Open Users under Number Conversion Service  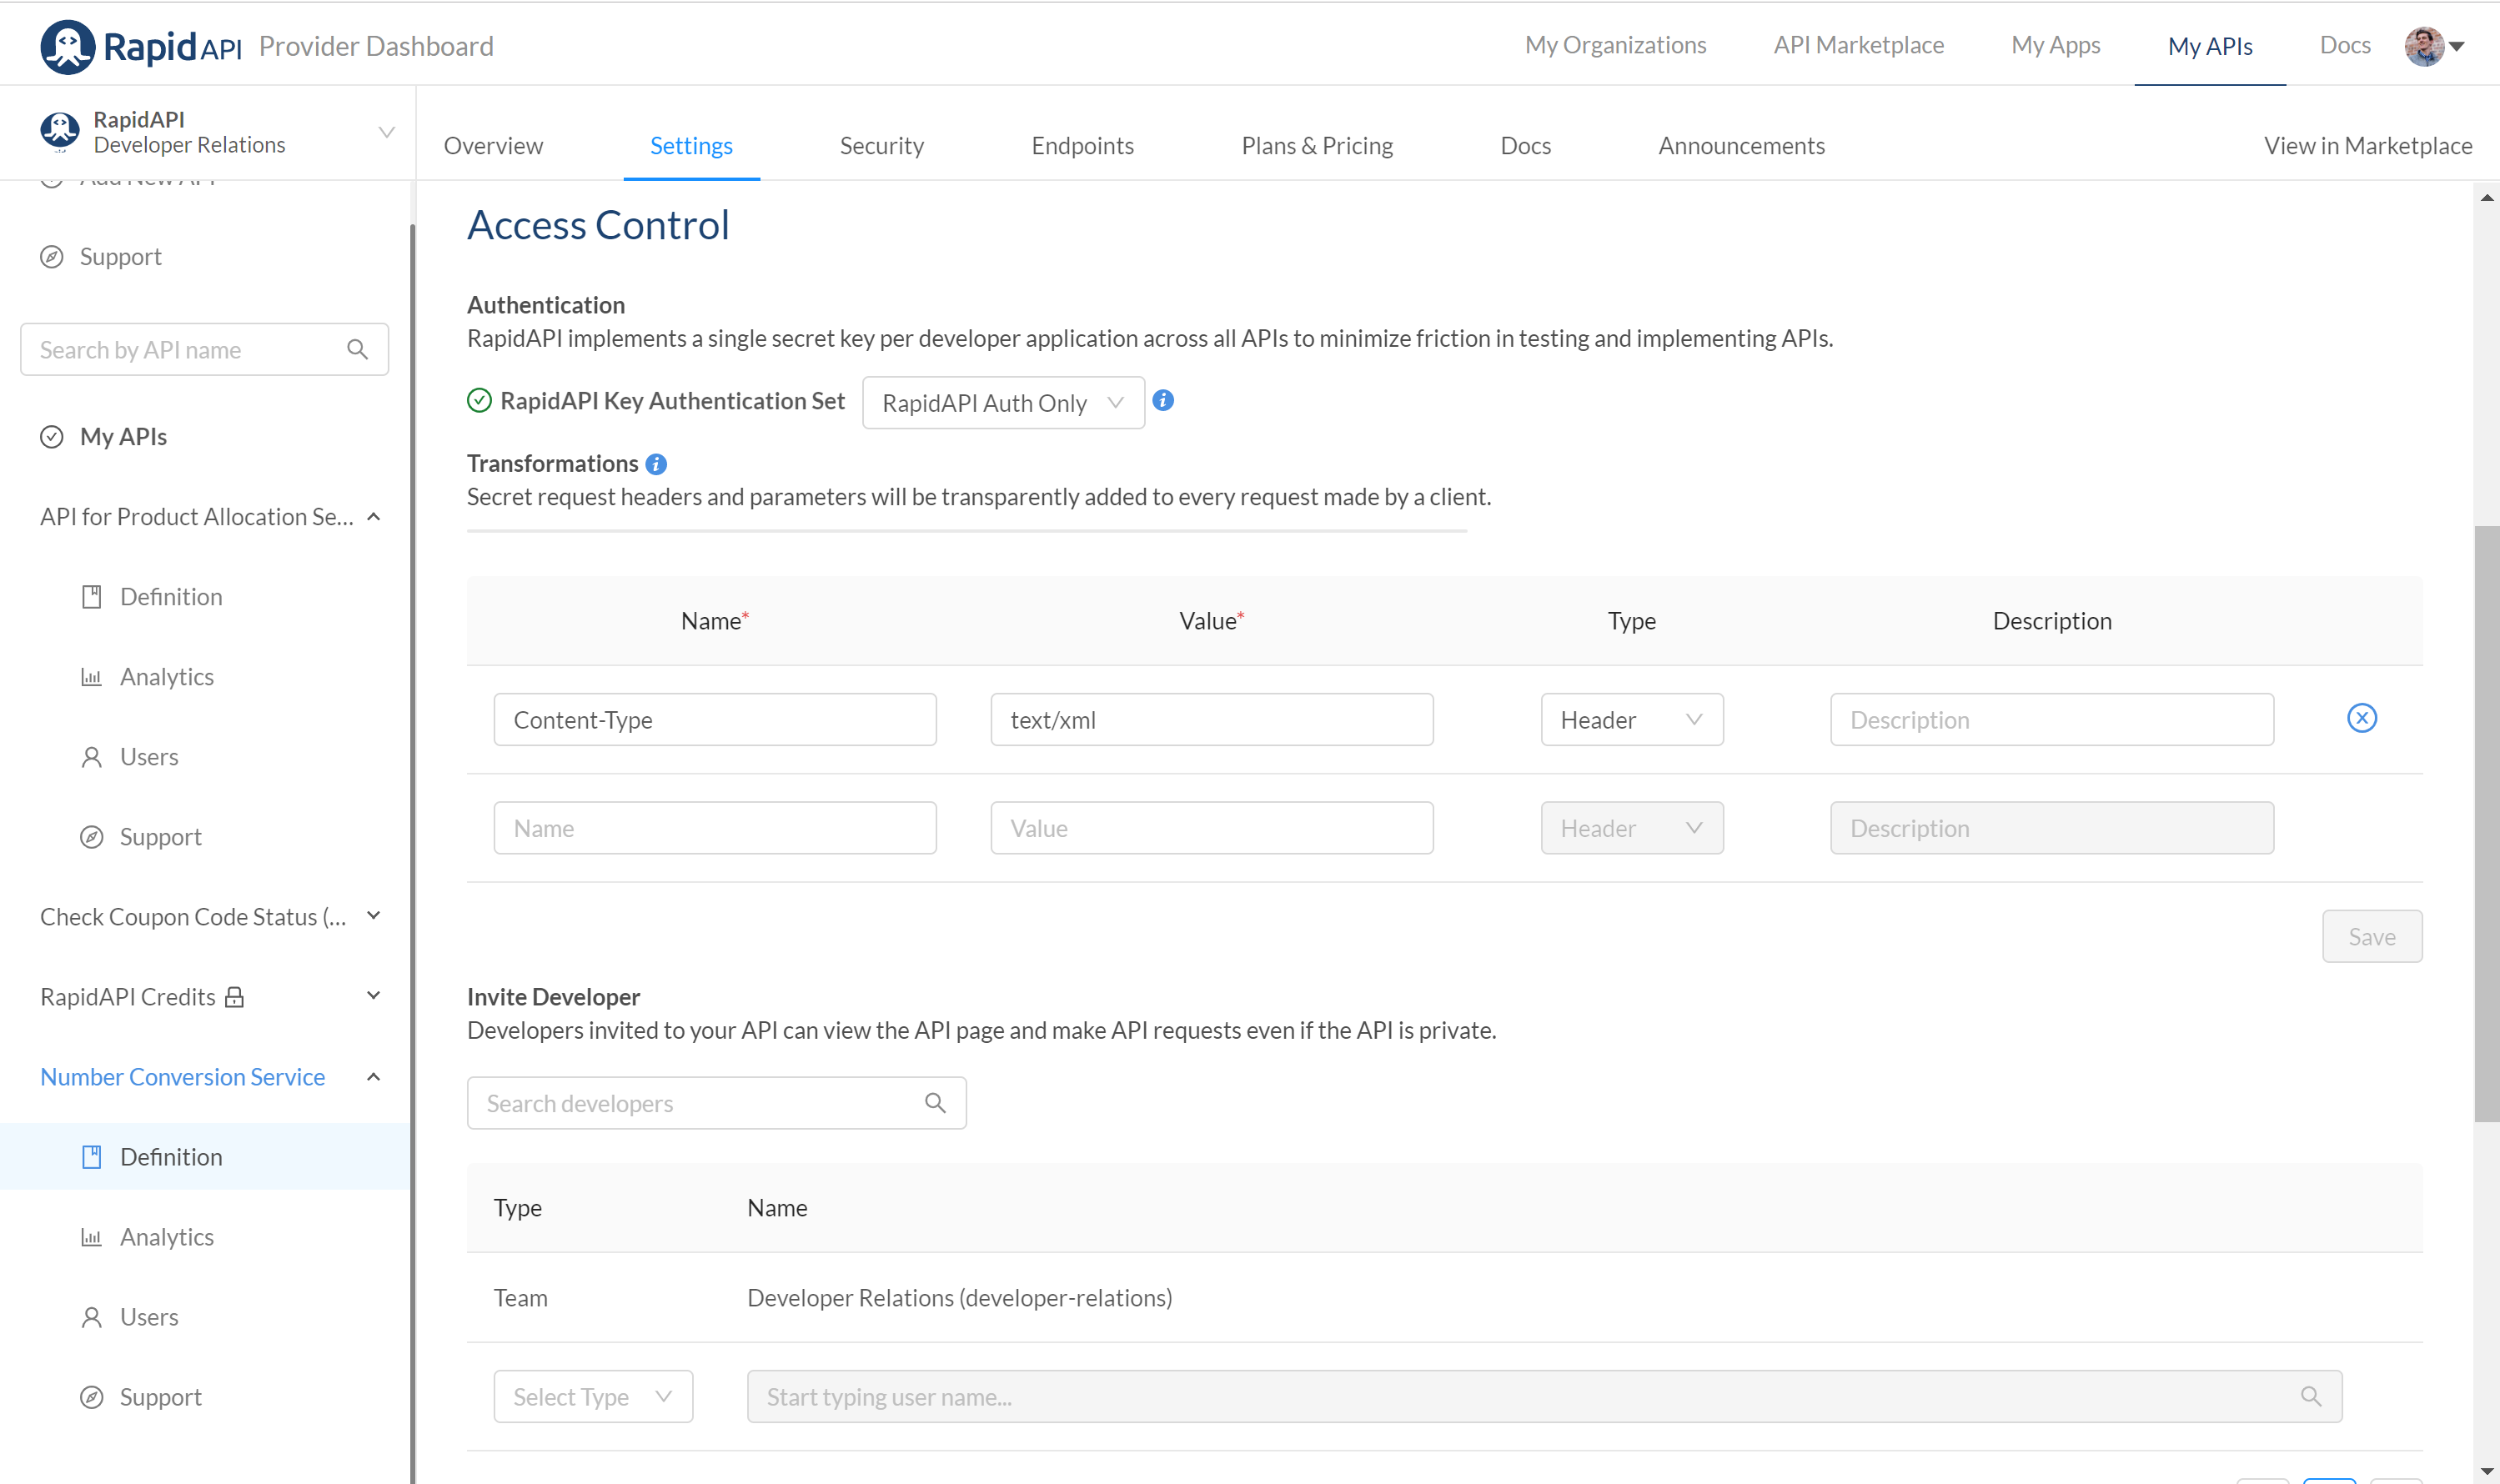click(149, 1317)
